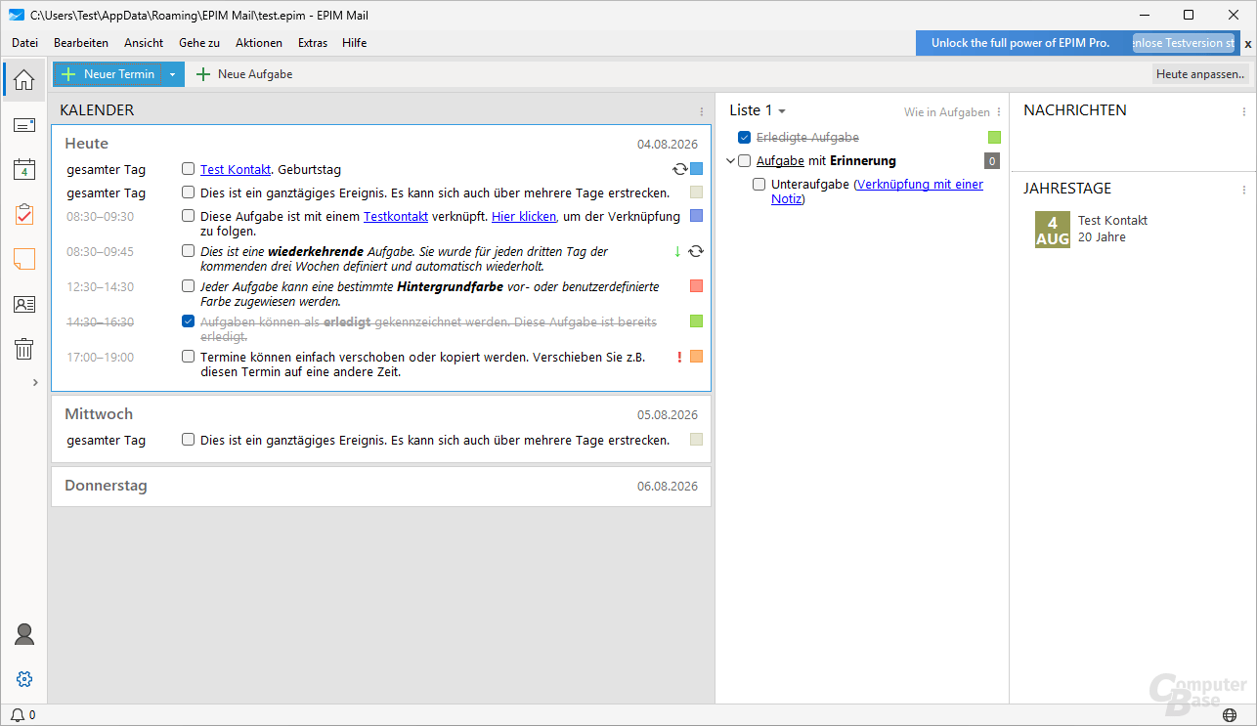The height and width of the screenshot is (726, 1257).
Task: Click the 4 AUG anniversary date icon
Action: (x=1053, y=231)
